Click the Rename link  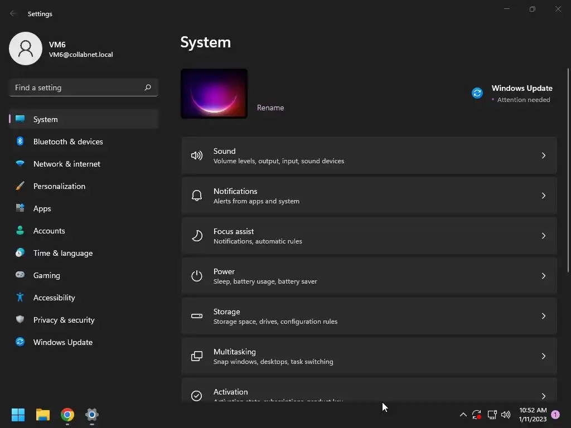tap(270, 108)
